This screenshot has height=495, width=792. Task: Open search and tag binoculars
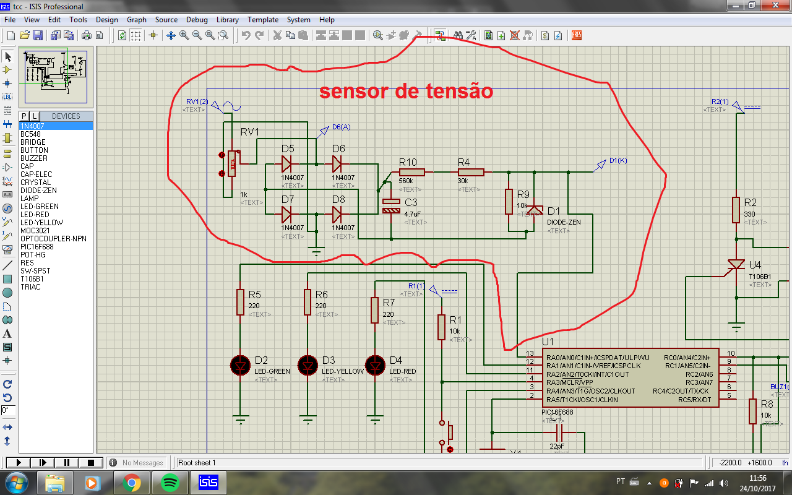point(458,35)
